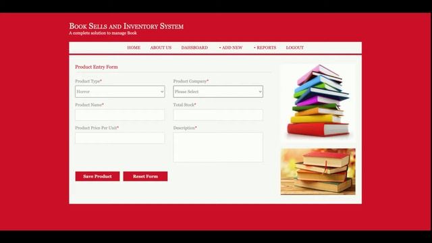Click the Total Stock label
The image size is (432, 243).
tap(184, 105)
